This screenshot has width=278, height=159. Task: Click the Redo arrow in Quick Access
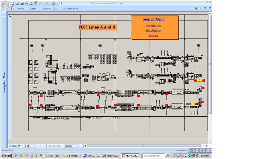[47, 3]
